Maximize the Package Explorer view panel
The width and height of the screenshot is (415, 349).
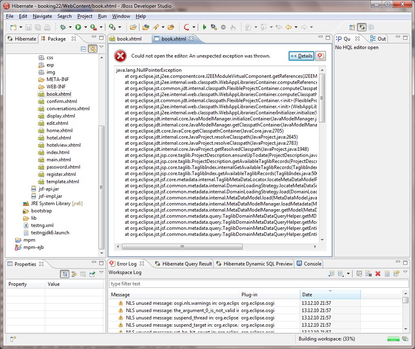pyautogui.click(x=101, y=38)
